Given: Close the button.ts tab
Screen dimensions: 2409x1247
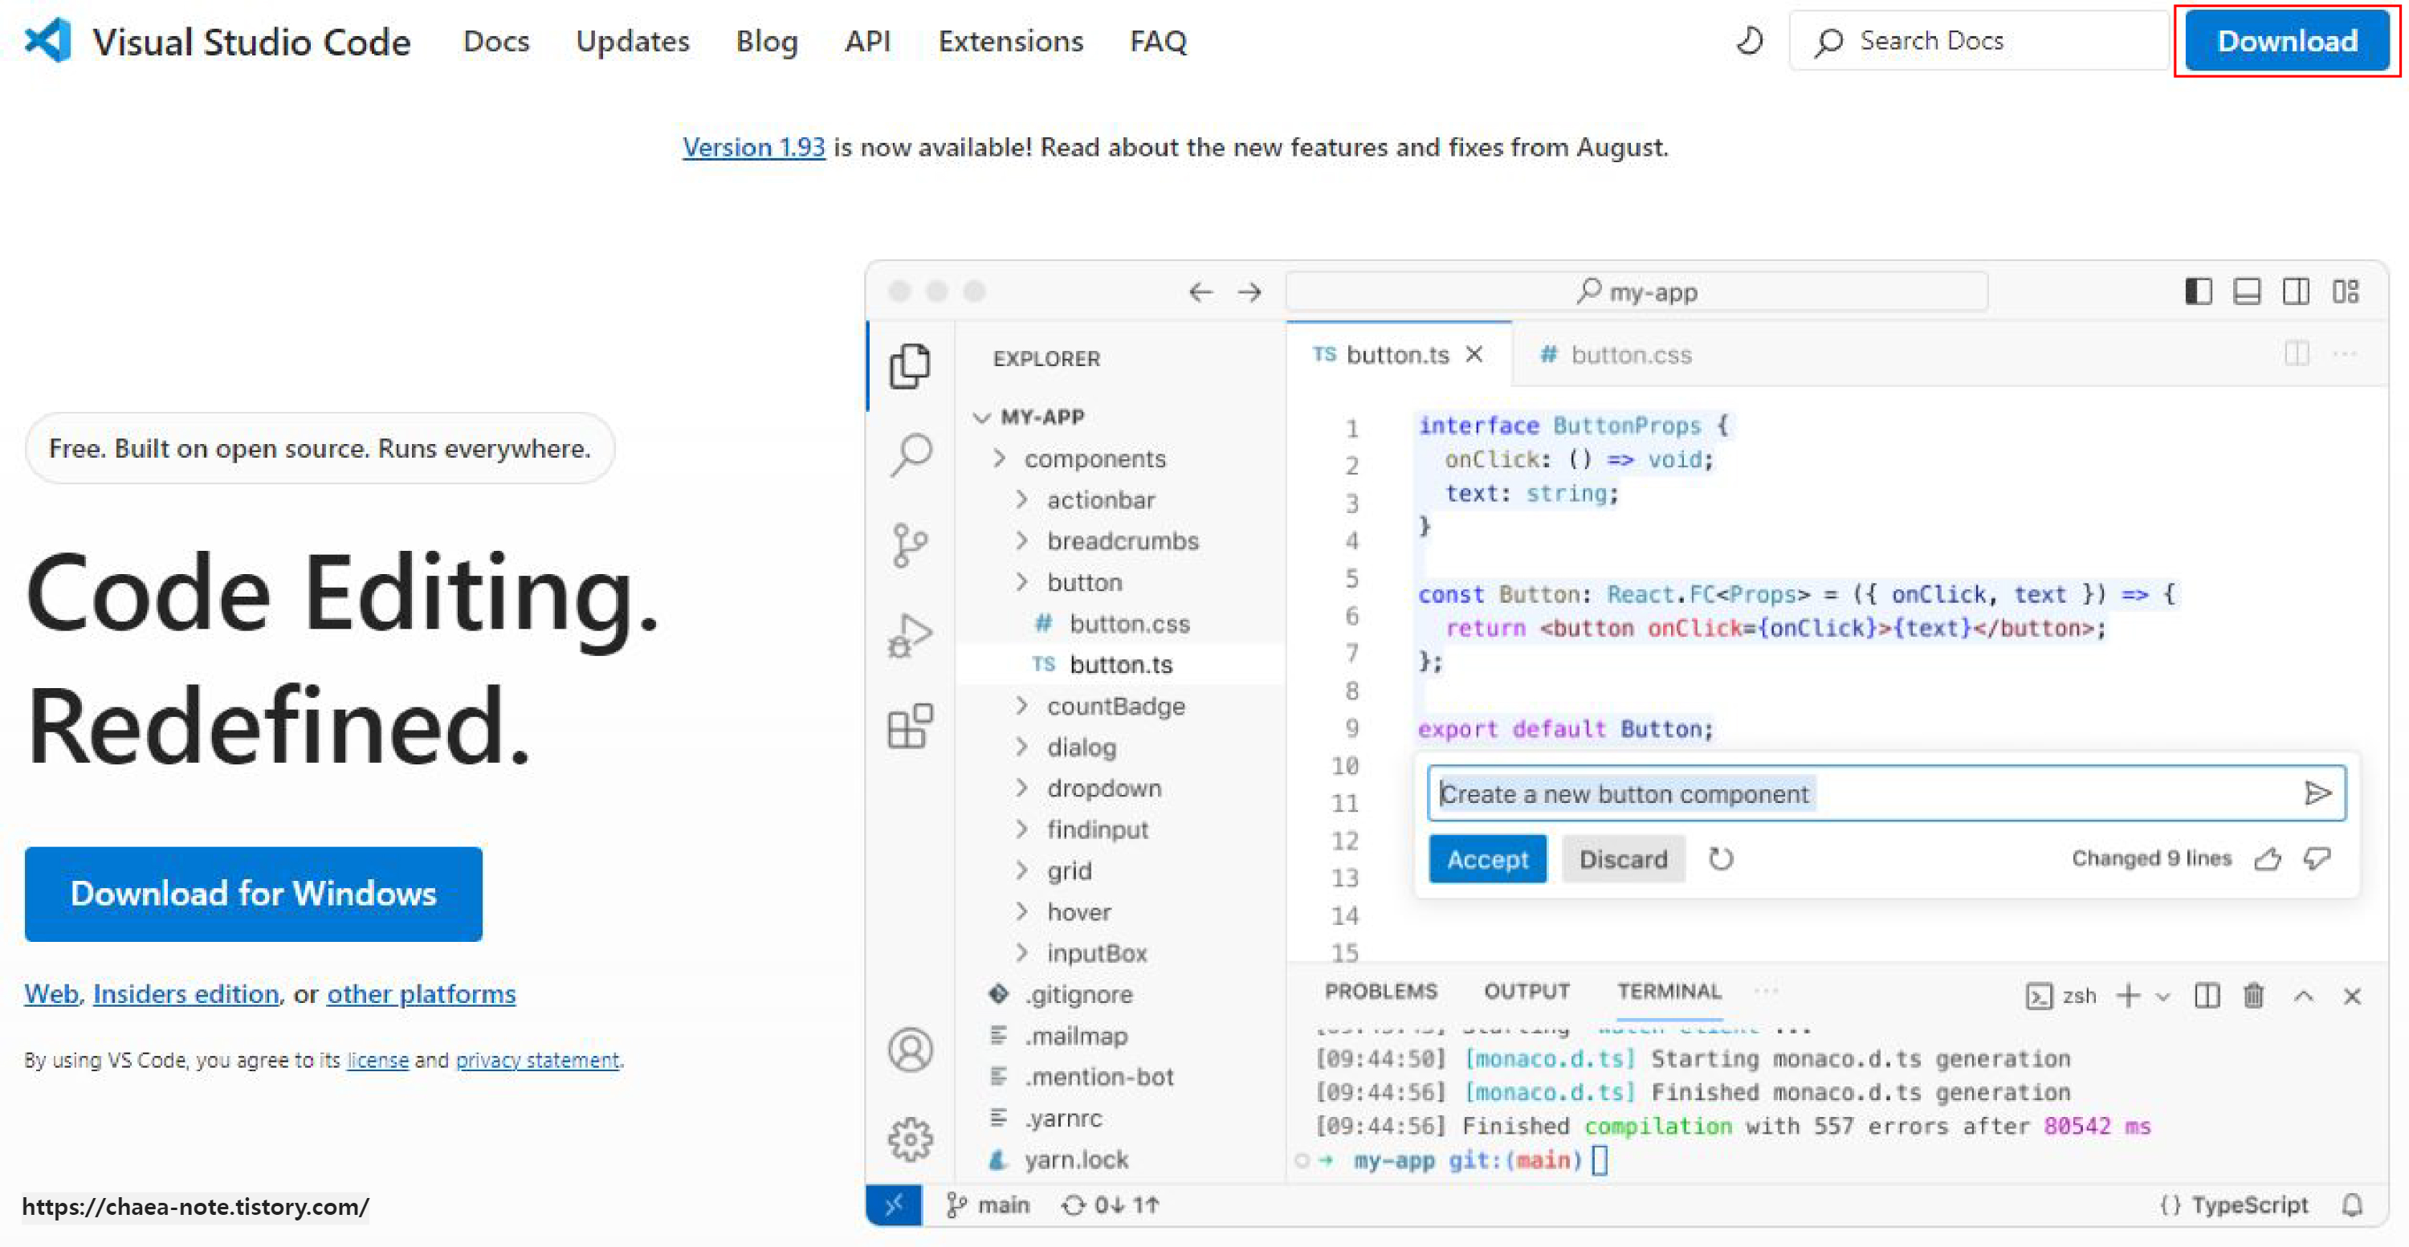Looking at the screenshot, I should click(x=1475, y=354).
